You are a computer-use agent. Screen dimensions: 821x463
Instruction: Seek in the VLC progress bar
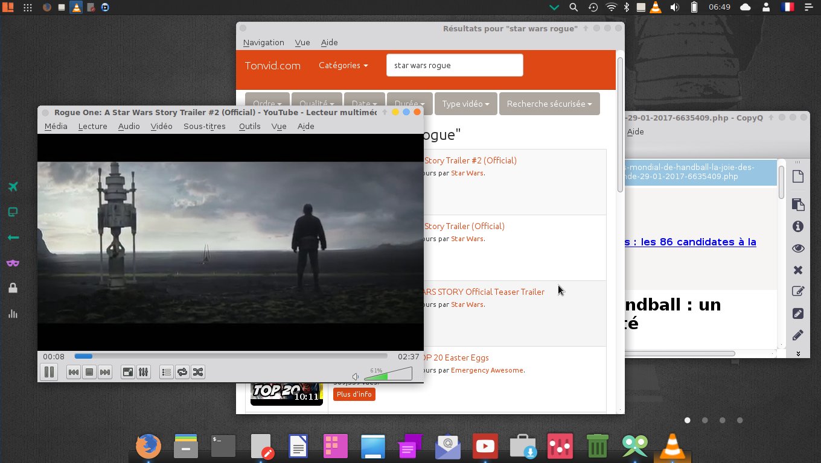231,356
